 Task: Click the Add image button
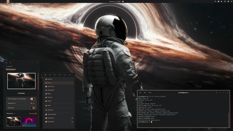tap(33, 114)
